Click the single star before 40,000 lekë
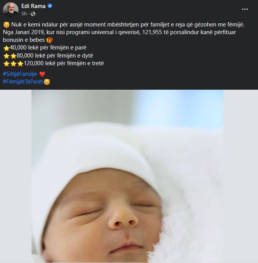Image resolution: width=258 pixels, height=263 pixels. tap(6, 48)
